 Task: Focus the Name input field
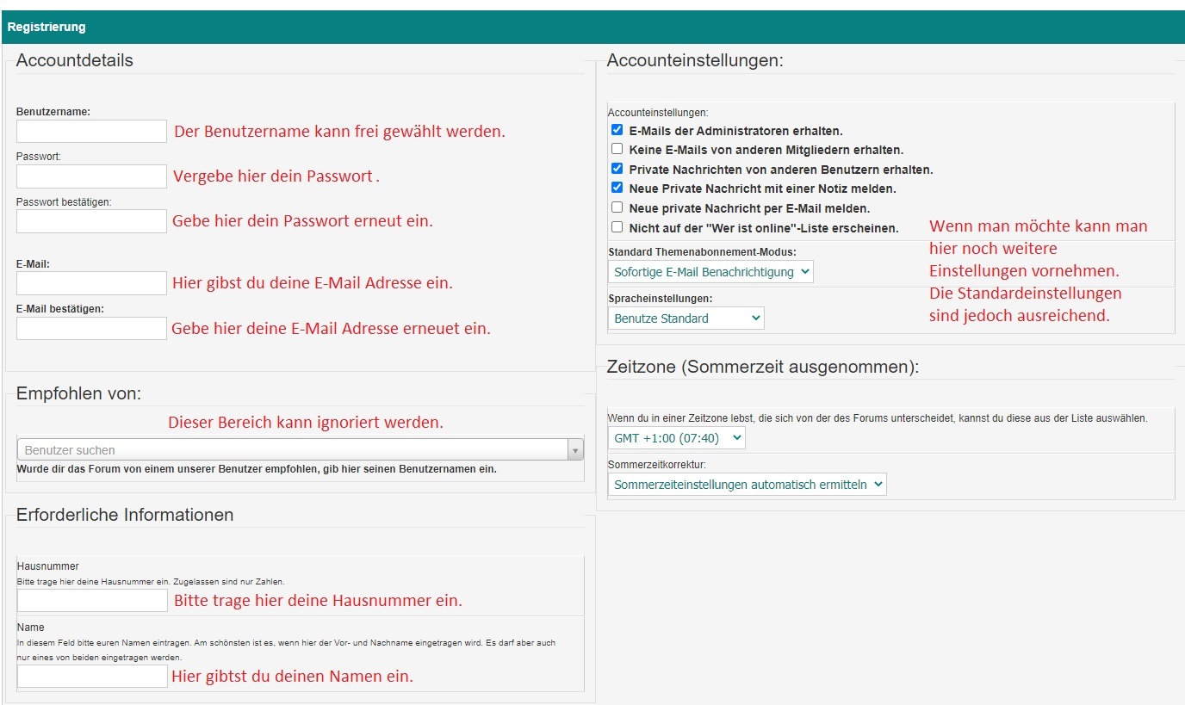(92, 676)
